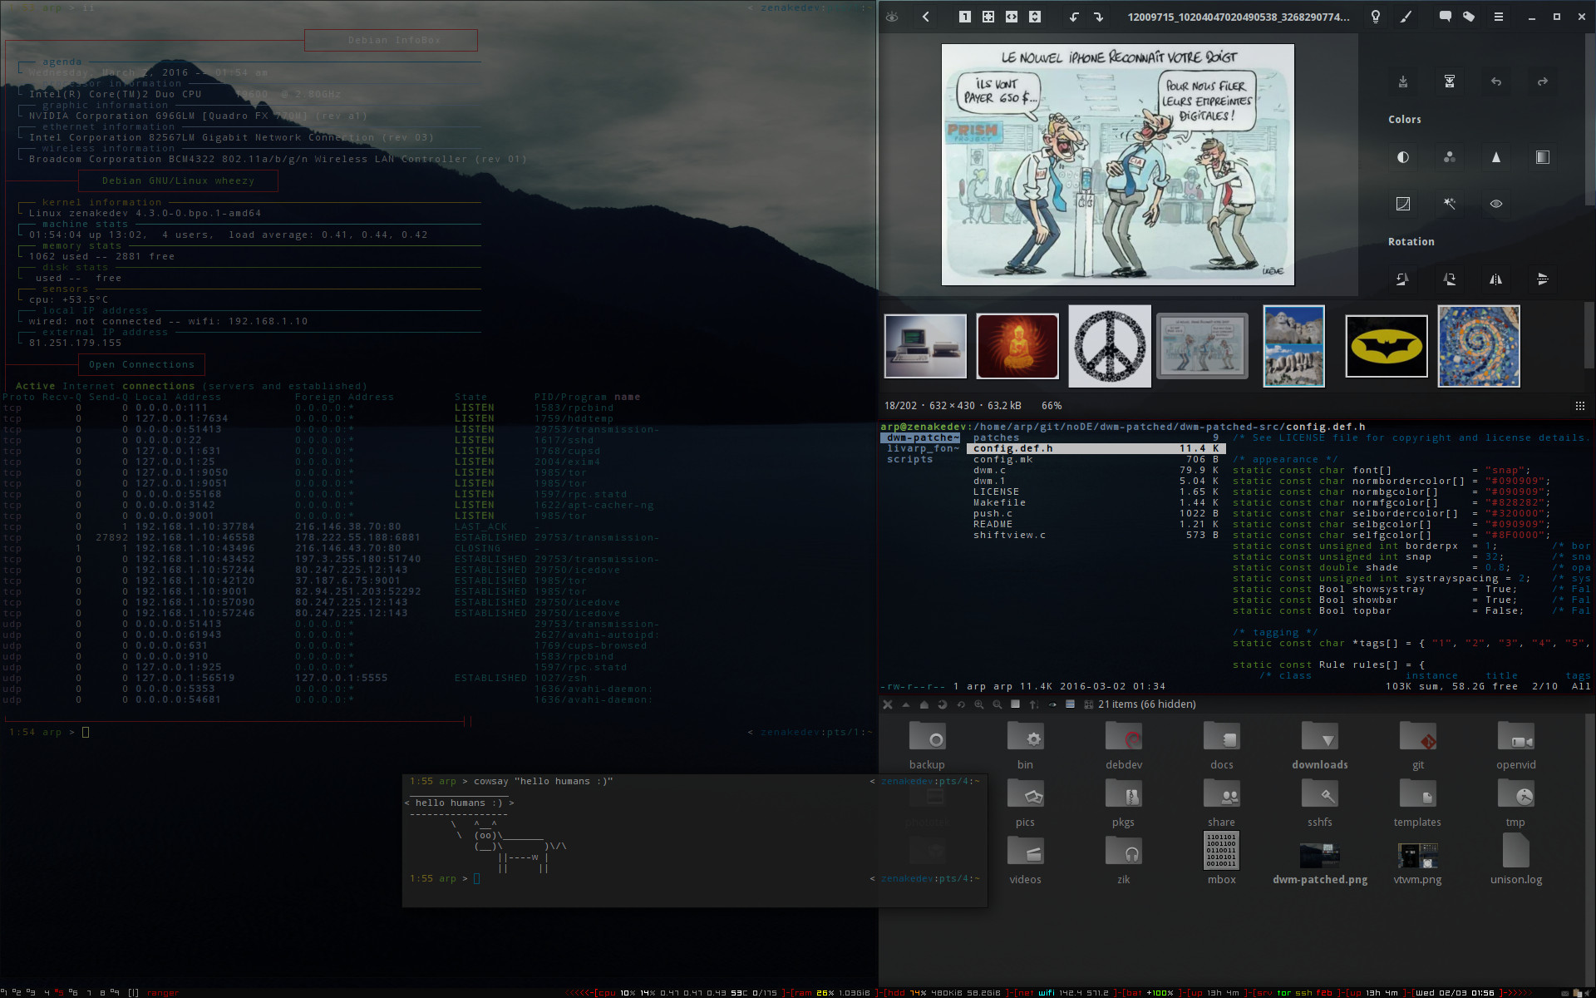This screenshot has width=1596, height=998.
Task: Click the sort arrow icon in file manager toolbar
Action: coord(1033,704)
